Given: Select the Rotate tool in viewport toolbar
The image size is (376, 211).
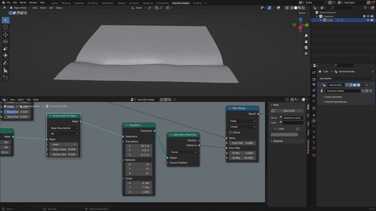Looking at the screenshot, I should 5,42.
